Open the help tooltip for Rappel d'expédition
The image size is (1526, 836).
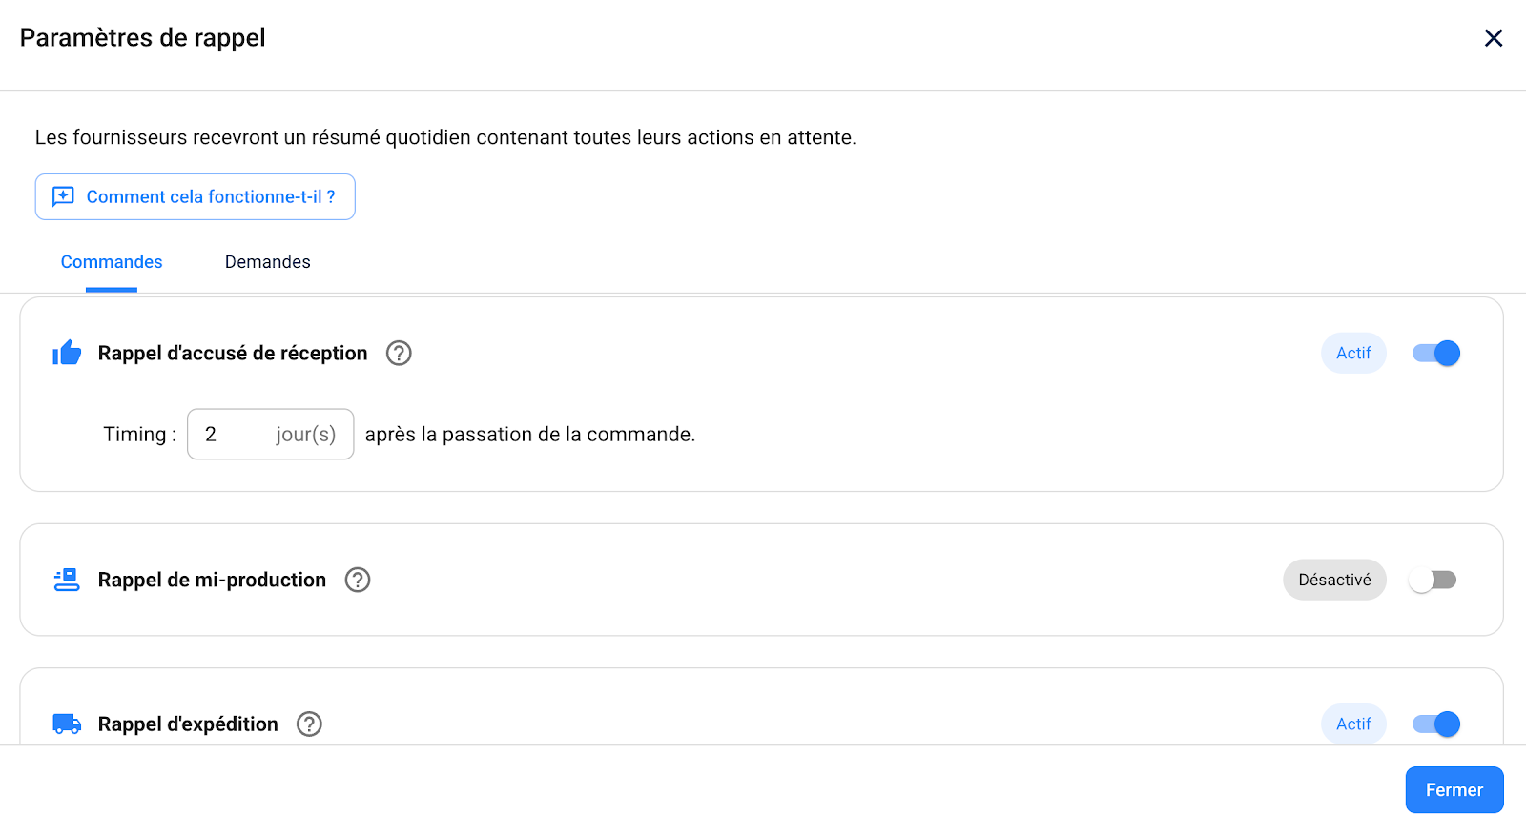pyautogui.click(x=308, y=724)
